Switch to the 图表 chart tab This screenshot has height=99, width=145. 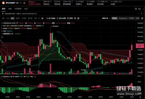tap(4, 9)
